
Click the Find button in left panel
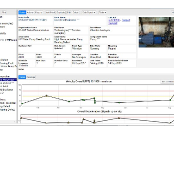point(4,13)
